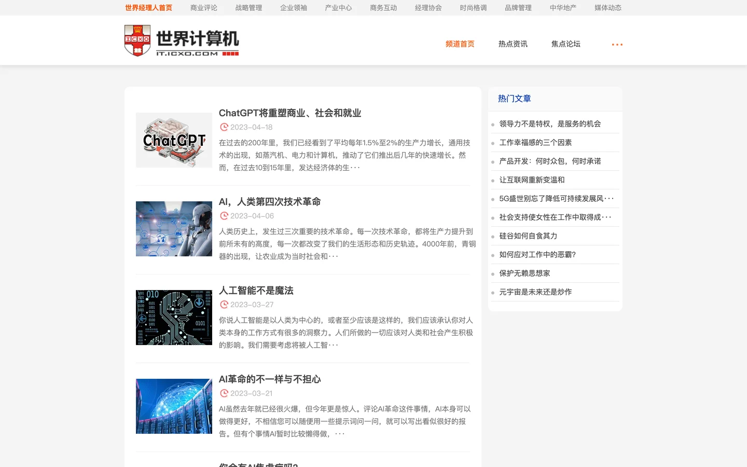The image size is (747, 467).
Task: Open the three-dot more menu
Action: [617, 45]
